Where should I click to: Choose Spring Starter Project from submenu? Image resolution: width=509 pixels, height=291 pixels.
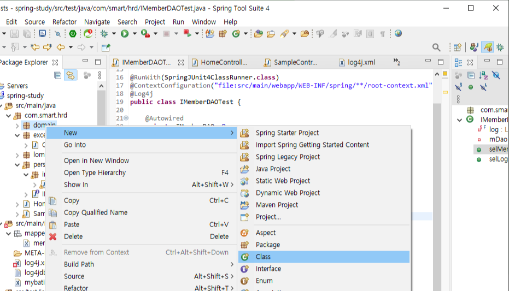point(324,133)
